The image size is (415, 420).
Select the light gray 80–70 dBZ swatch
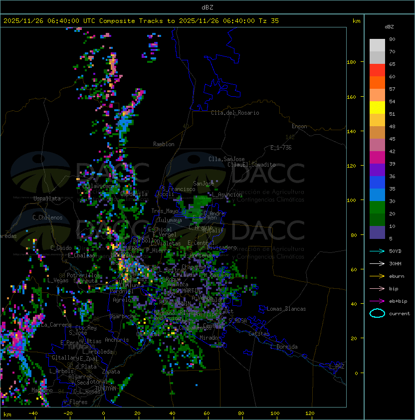tap(377, 45)
